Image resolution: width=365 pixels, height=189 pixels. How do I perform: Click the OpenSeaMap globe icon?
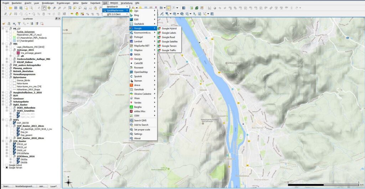click(132, 72)
